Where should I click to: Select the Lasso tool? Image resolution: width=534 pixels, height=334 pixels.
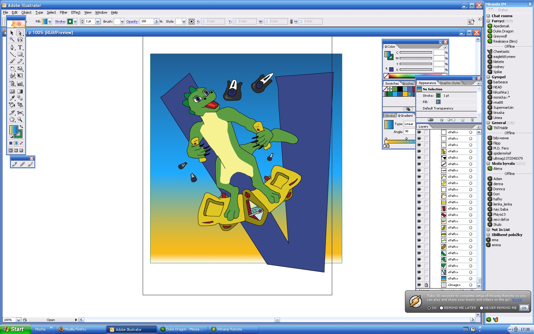tap(20, 40)
